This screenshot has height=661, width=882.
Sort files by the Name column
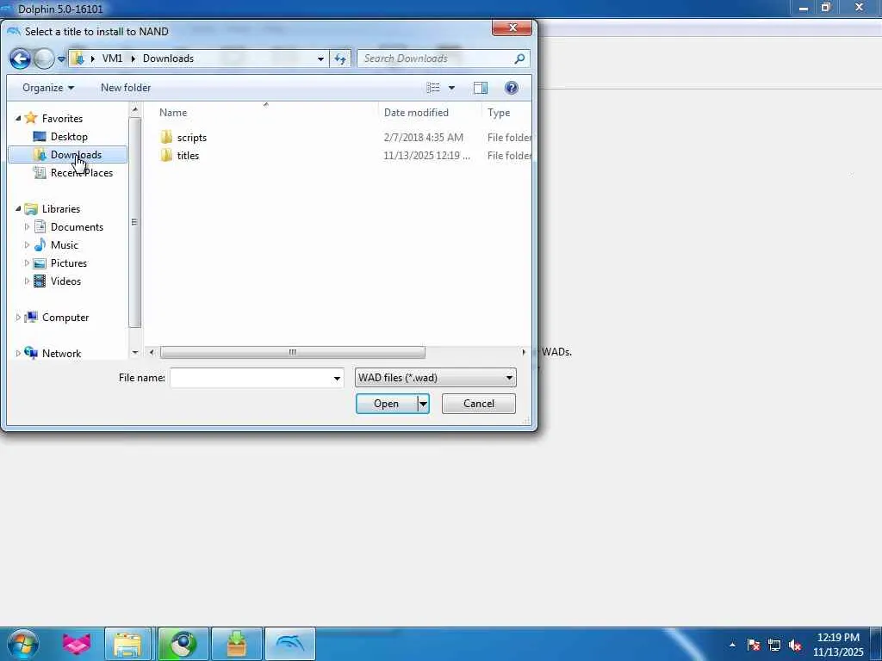tap(265, 113)
